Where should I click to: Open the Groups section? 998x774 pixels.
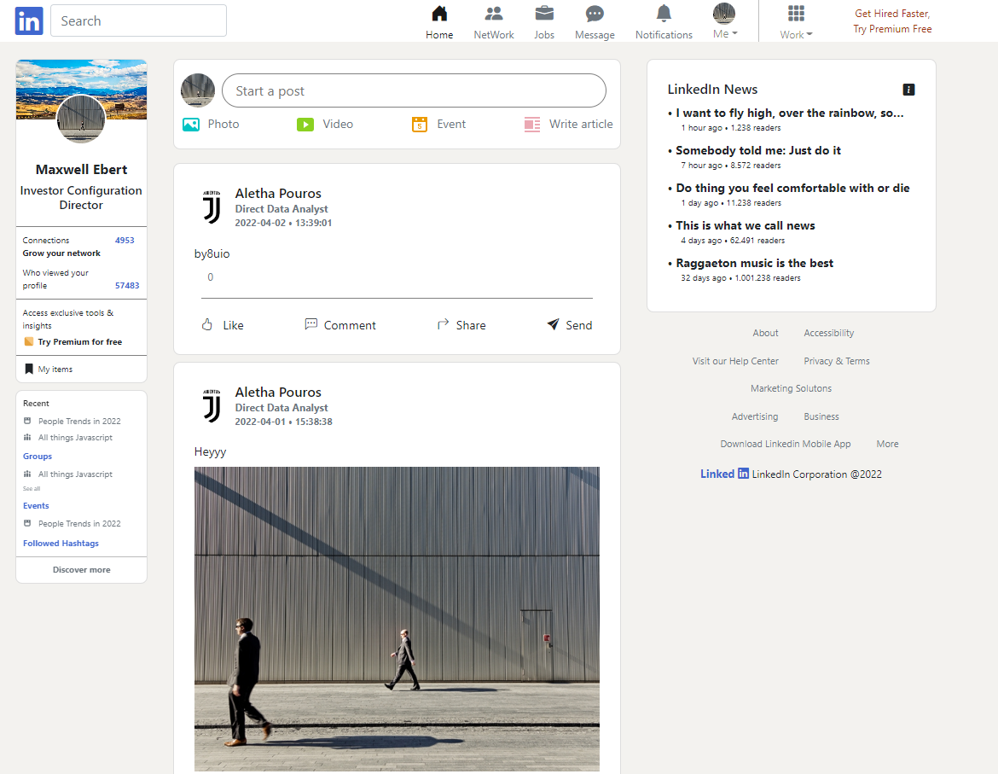[x=37, y=456]
